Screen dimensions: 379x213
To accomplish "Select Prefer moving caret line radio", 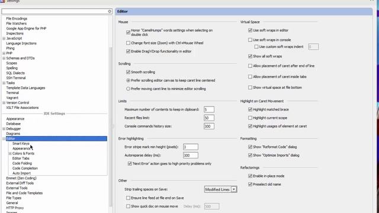I will pos(128,89).
